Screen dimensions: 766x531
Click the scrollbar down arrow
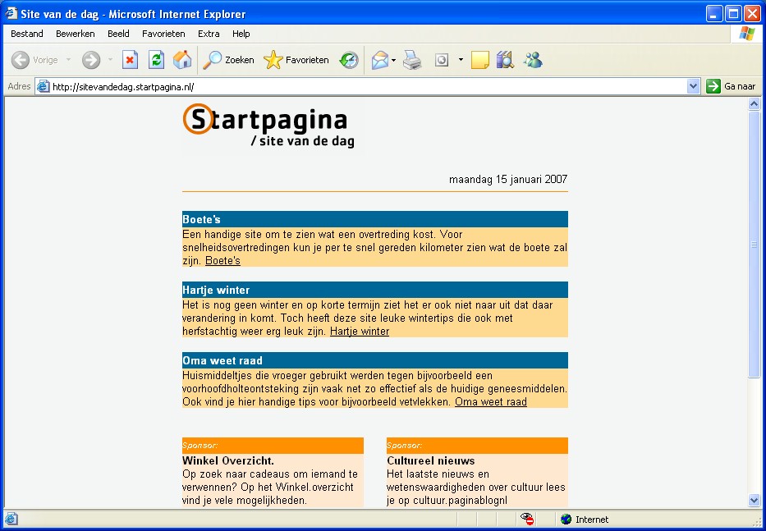(x=754, y=501)
